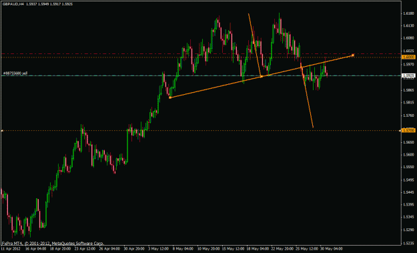This screenshot has width=417, height=253.
Task: Select the trendline's right end anchor point
Action: pyautogui.click(x=353, y=55)
